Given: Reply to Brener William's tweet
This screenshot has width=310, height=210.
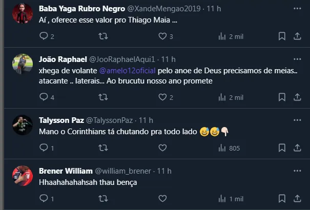Looking at the screenshot, I should 44,198.
